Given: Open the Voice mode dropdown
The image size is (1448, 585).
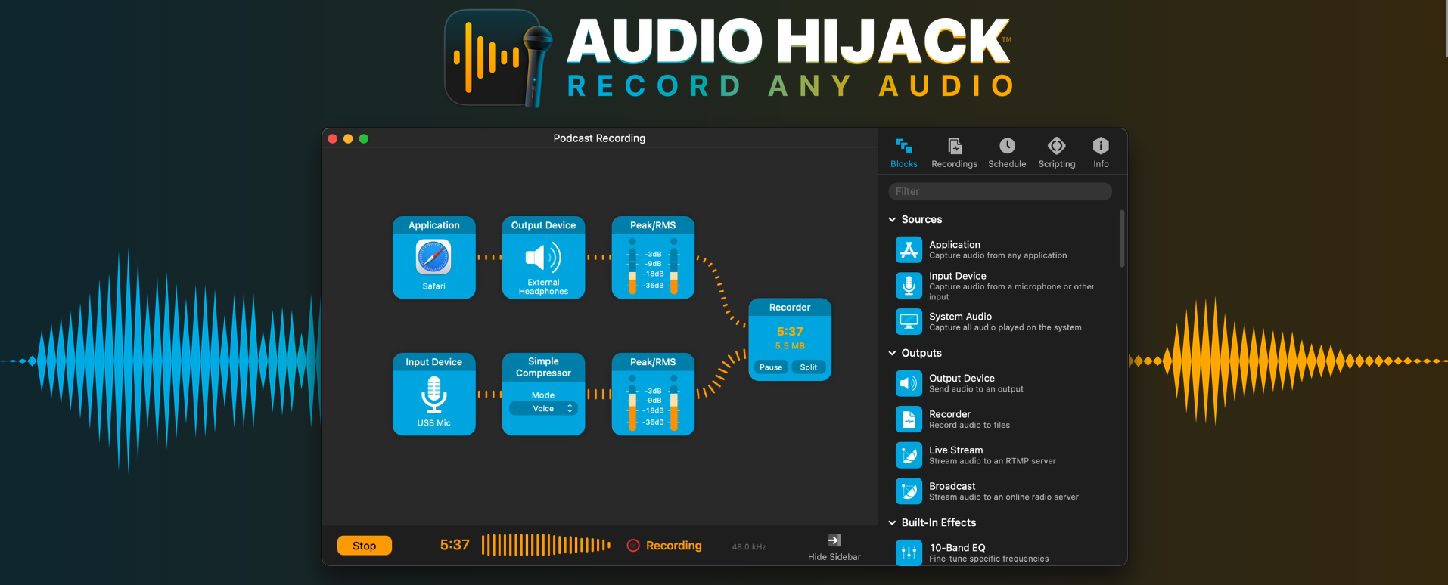Looking at the screenshot, I should (543, 408).
